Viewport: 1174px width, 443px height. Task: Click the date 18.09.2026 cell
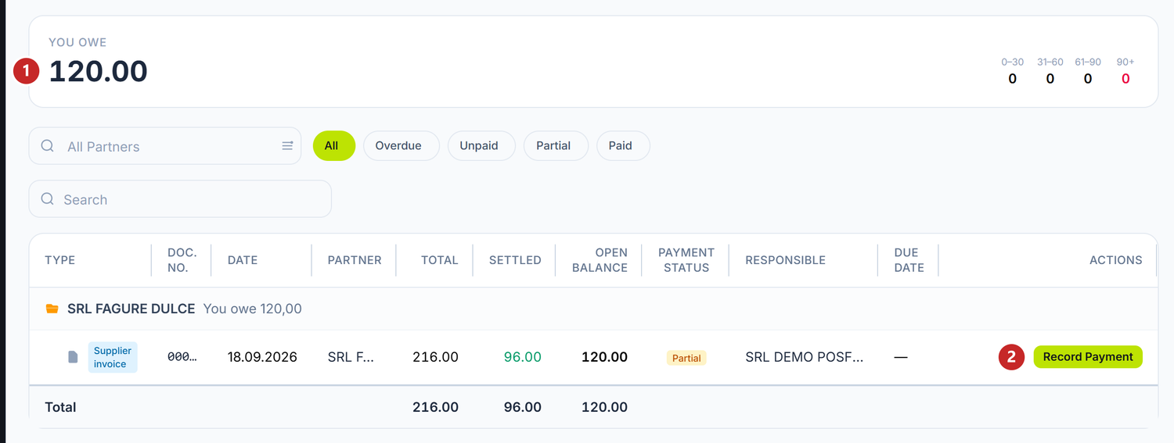point(262,357)
